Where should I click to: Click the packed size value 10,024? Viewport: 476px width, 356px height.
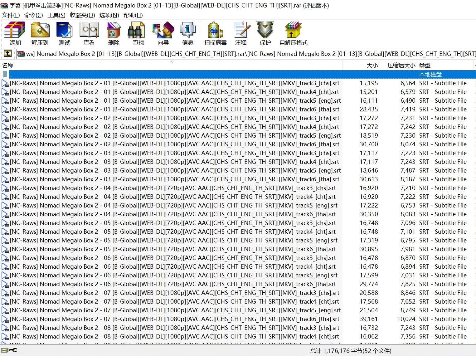click(406, 319)
